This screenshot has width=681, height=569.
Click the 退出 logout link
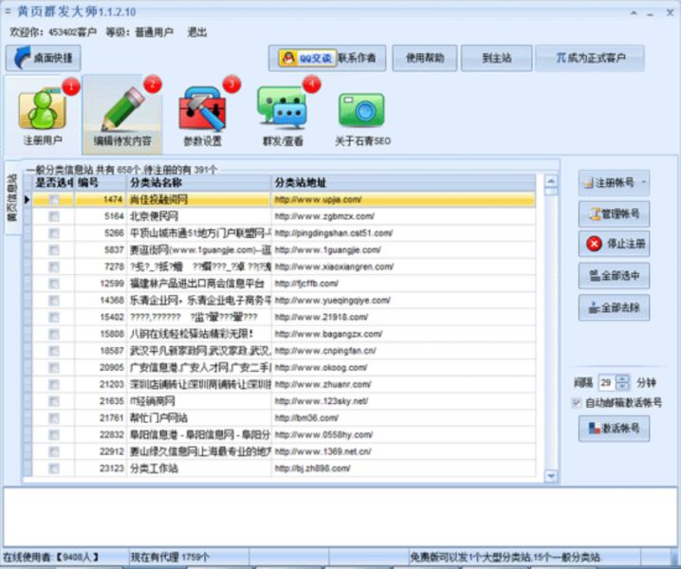point(197,31)
